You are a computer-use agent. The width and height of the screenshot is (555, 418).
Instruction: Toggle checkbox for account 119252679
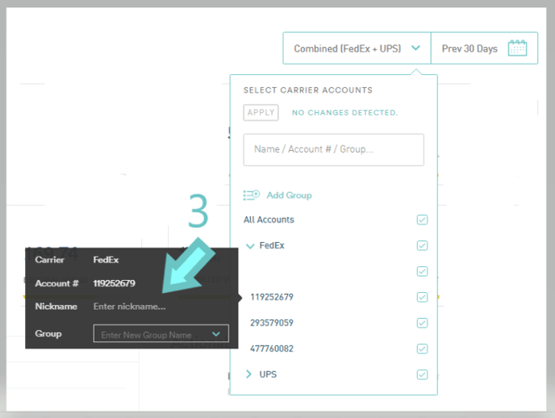click(422, 297)
